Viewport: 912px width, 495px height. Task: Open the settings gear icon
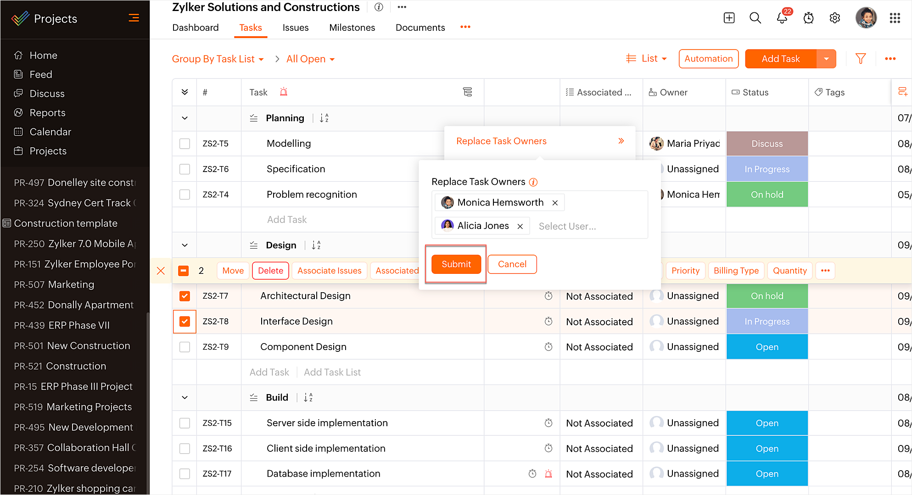(835, 18)
